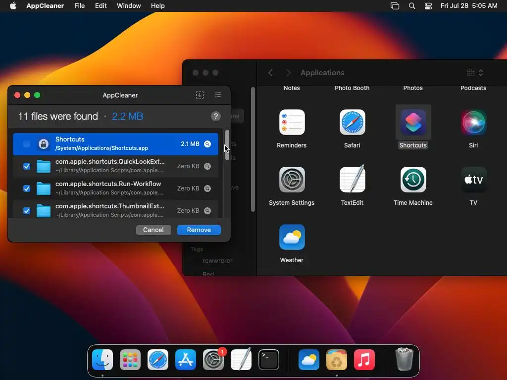Viewport: 507px width, 380px height.
Task: Select the Safari app in Finder's Applications
Action: tap(352, 123)
